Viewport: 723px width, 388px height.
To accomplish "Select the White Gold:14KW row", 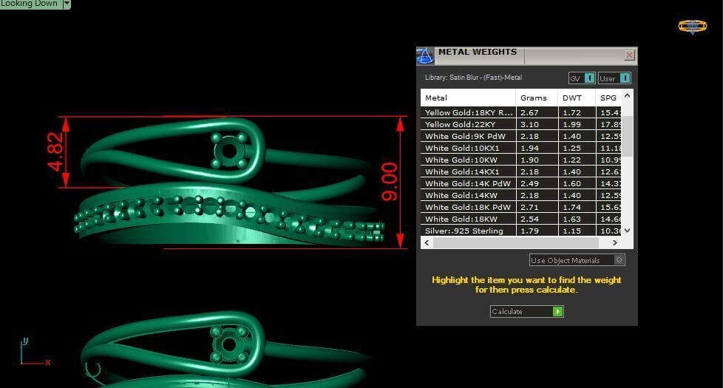I will pos(521,195).
